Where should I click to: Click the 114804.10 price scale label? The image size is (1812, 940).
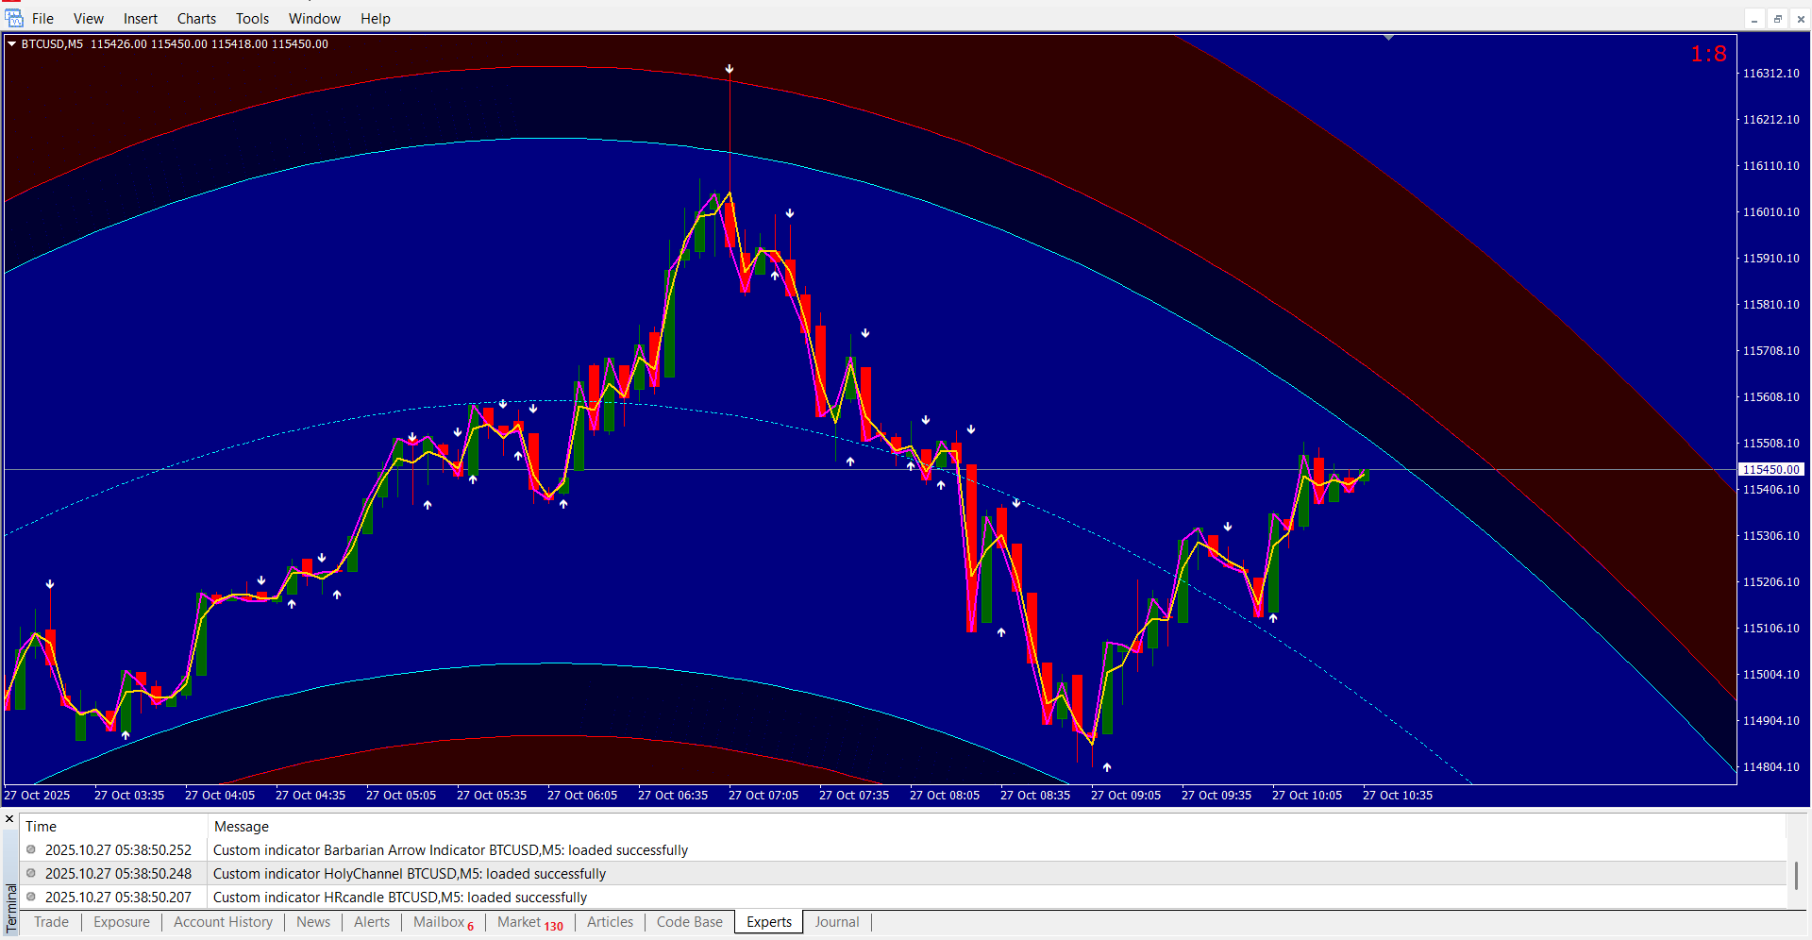pos(1770,766)
